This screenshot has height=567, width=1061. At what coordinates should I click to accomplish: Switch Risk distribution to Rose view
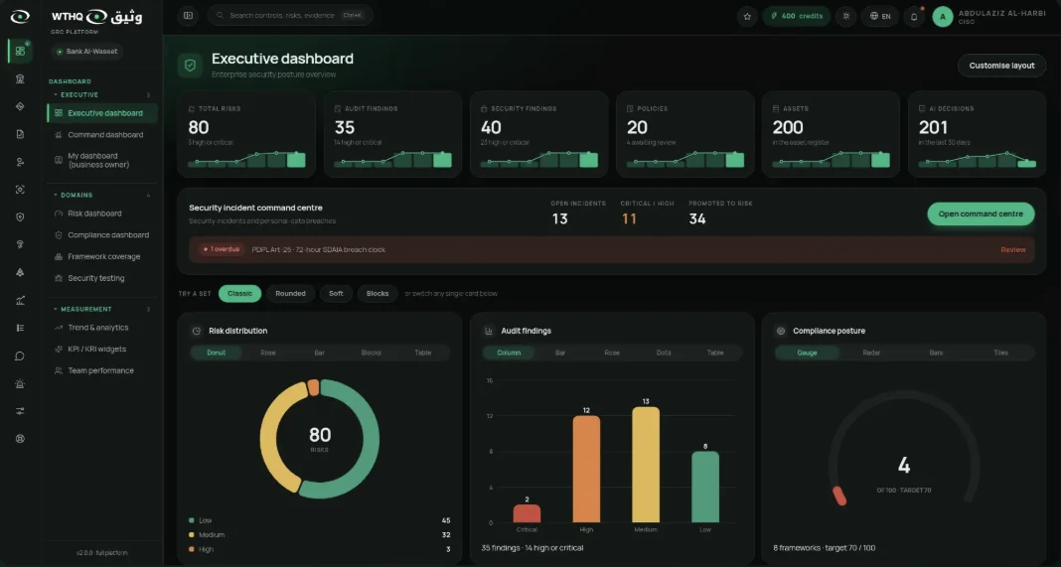click(x=268, y=353)
